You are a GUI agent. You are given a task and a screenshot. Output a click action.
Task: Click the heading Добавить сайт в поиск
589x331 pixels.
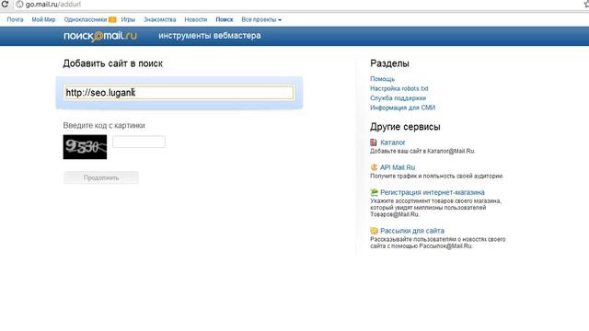tap(112, 63)
